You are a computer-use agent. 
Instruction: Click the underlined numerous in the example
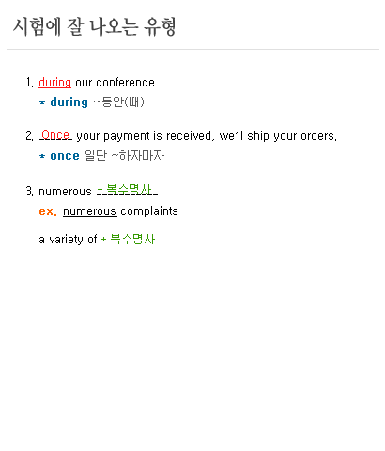click(x=90, y=211)
